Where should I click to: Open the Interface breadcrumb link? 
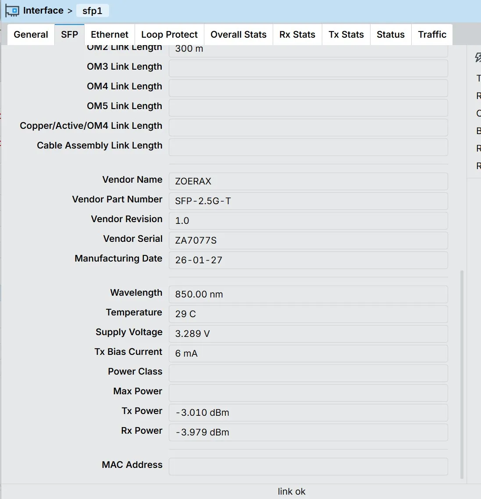tap(43, 11)
